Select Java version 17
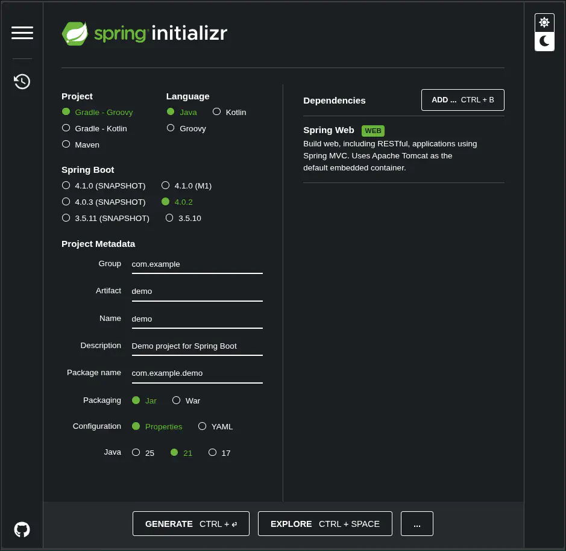 pos(219,453)
